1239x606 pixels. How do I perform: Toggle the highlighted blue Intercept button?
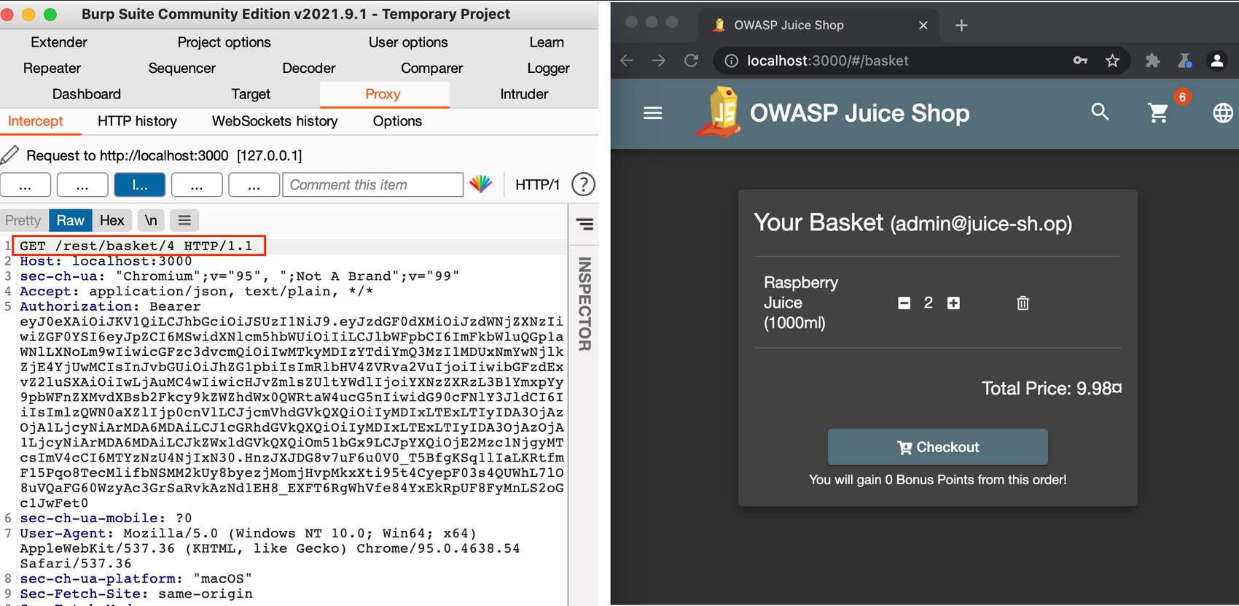click(x=139, y=185)
